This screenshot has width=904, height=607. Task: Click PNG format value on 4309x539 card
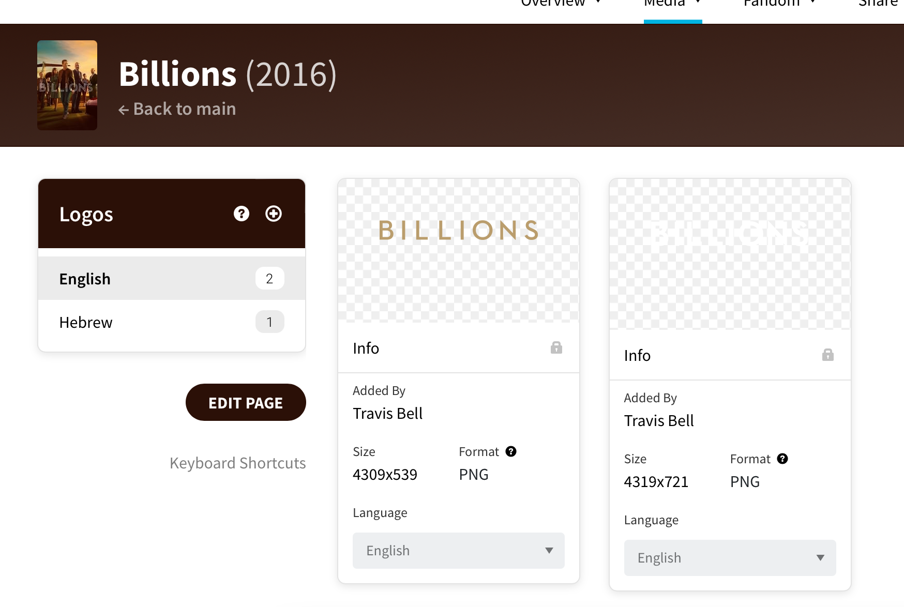pyautogui.click(x=474, y=475)
